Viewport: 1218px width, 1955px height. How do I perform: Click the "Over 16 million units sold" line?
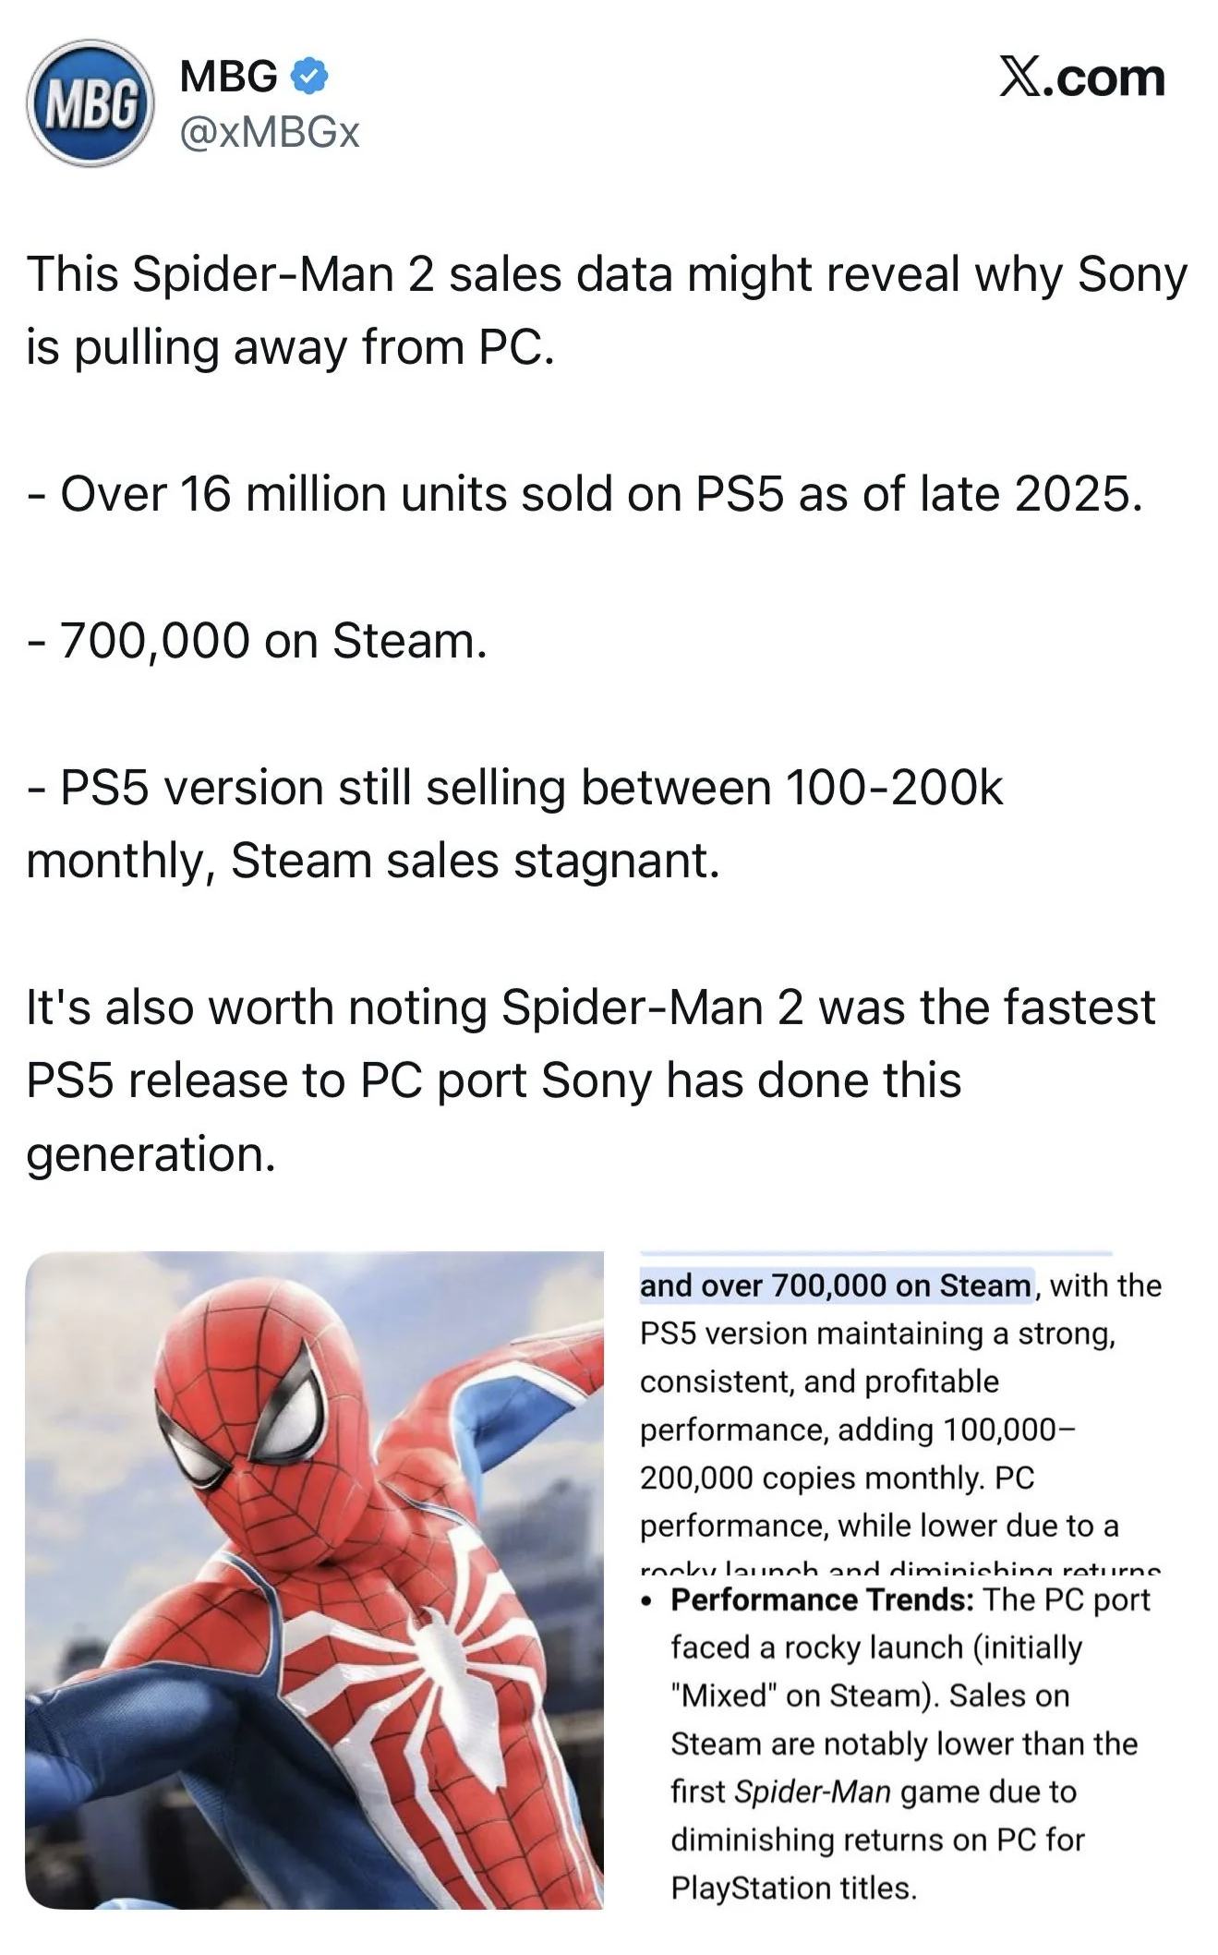click(x=585, y=494)
